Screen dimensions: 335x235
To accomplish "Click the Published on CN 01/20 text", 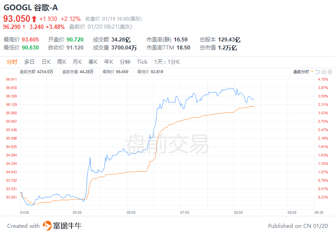I will tap(298, 226).
